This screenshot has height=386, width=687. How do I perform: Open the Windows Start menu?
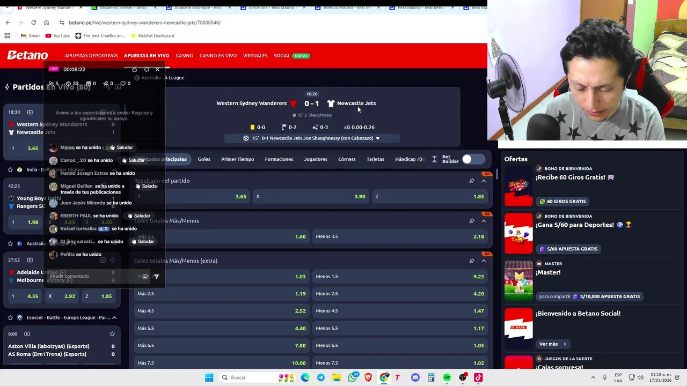(x=209, y=377)
